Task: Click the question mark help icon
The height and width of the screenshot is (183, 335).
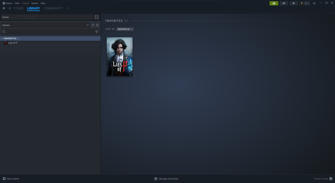Action: 301,3
